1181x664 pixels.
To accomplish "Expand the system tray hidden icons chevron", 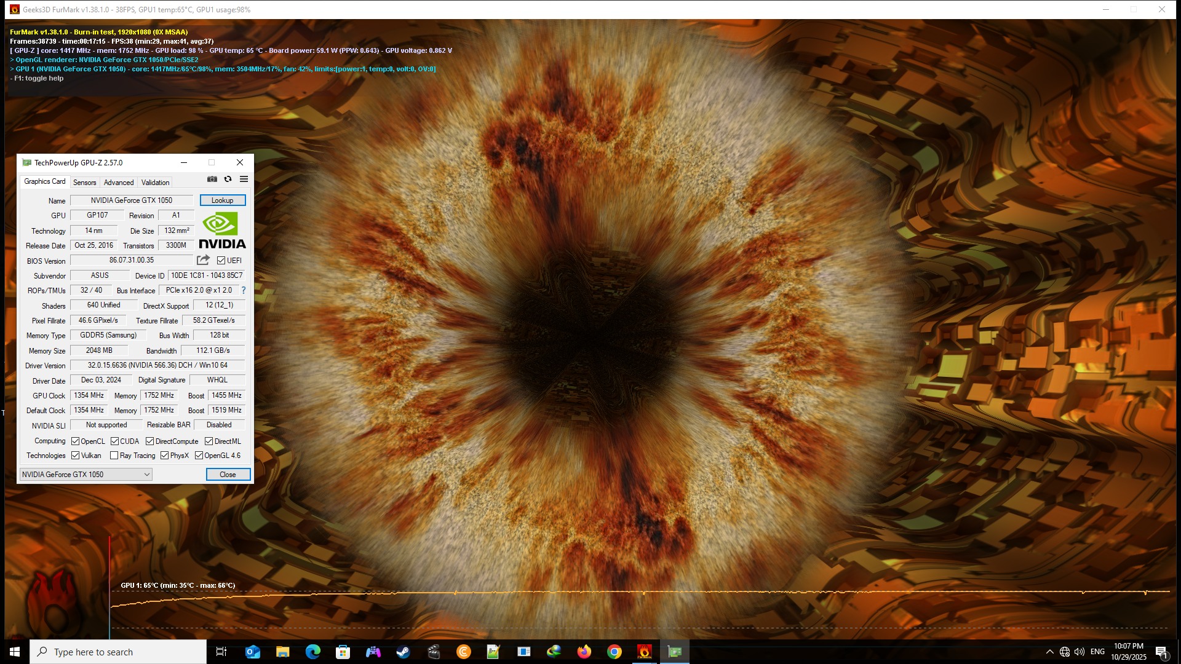I will [1049, 652].
